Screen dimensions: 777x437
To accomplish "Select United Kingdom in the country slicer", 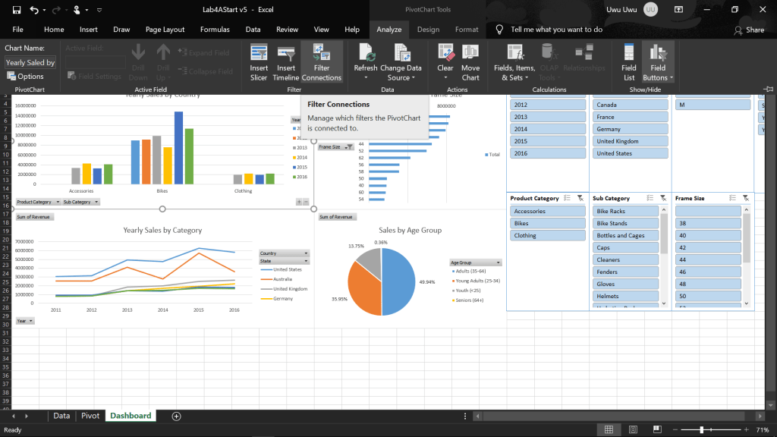I will tap(629, 141).
